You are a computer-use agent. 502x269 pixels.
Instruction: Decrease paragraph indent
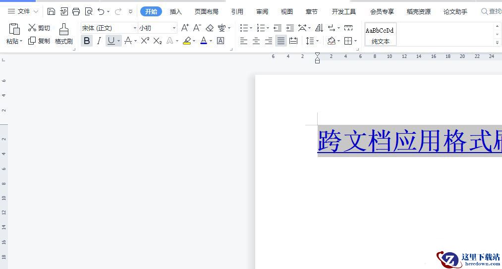point(278,28)
